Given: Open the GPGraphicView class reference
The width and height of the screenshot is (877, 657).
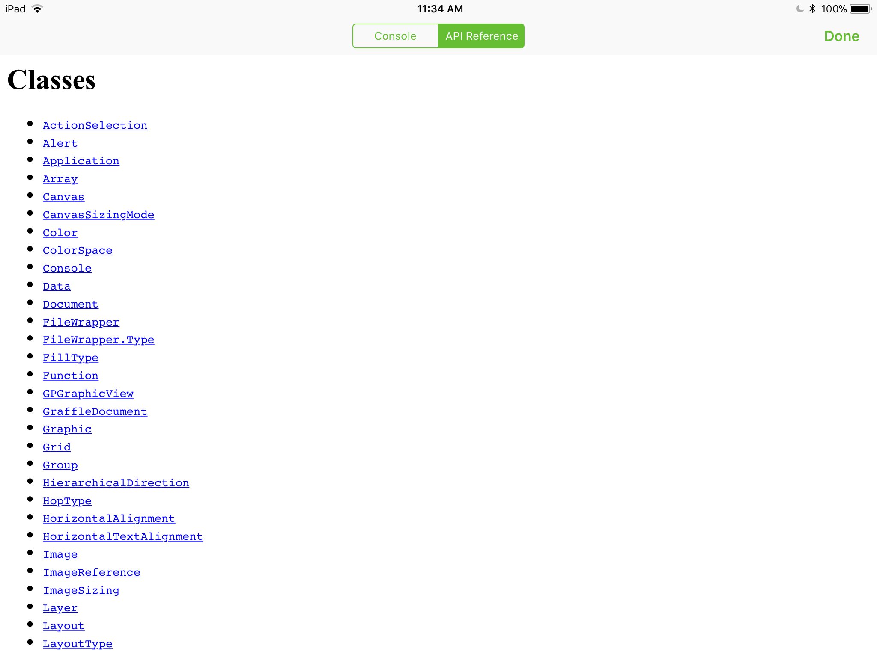Looking at the screenshot, I should point(88,394).
